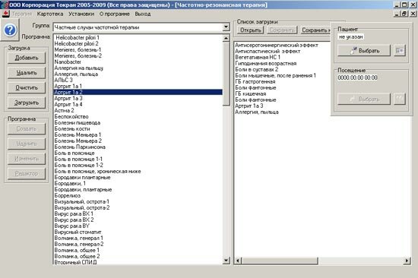Open the Установки menu
This screenshot has height=278, width=418.
tap(81, 14)
